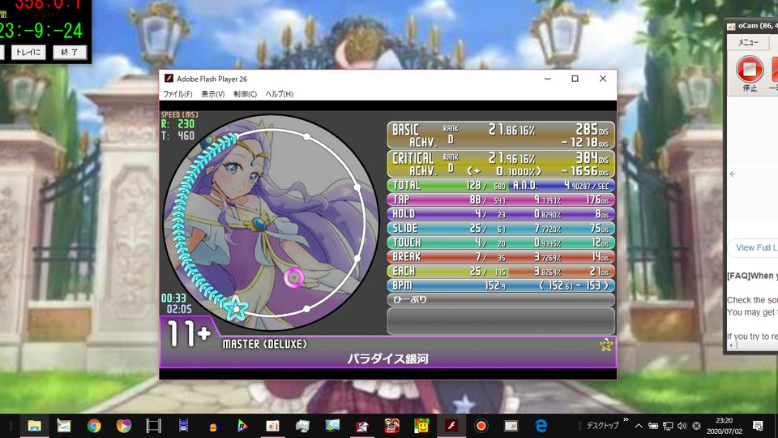This screenshot has width=778, height=438.
Task: Open the 表示(V) menu in Flash Player
Action: click(213, 94)
